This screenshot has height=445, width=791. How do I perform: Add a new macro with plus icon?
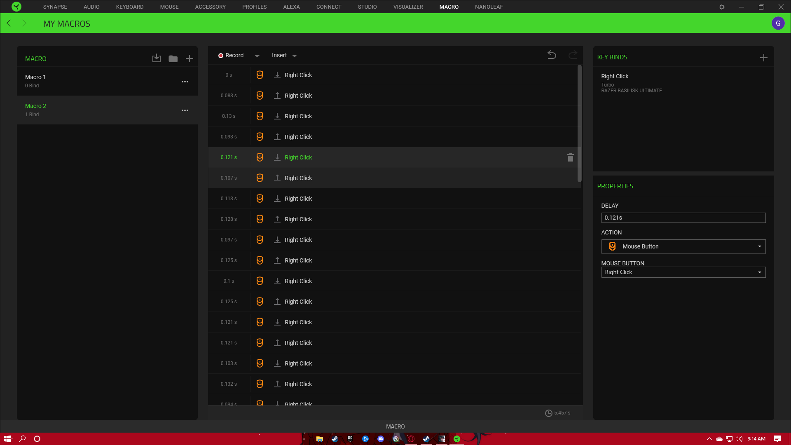(190, 59)
